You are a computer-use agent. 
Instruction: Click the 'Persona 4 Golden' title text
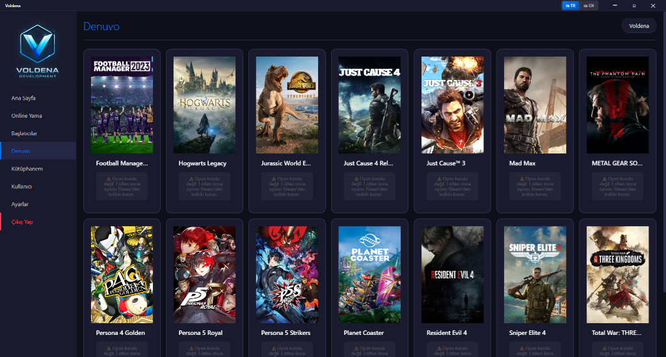(x=120, y=333)
